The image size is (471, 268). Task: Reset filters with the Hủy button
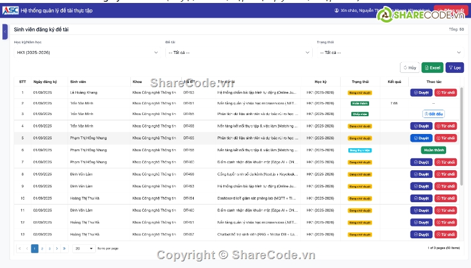[409, 68]
